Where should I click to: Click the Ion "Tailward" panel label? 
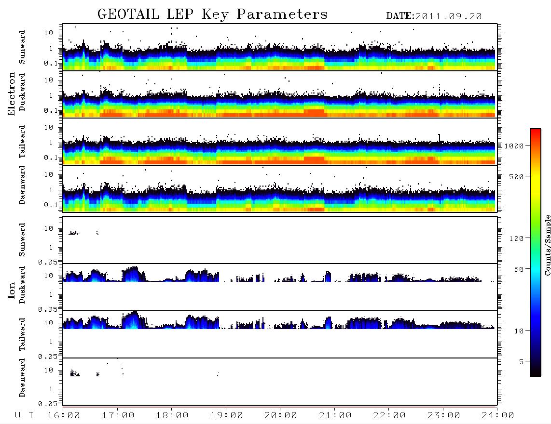pos(22,334)
